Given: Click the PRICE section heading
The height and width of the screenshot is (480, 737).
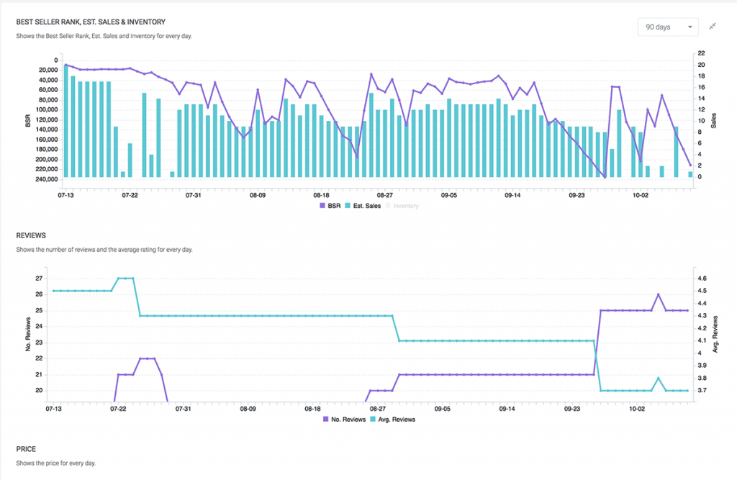Looking at the screenshot, I should (26, 448).
